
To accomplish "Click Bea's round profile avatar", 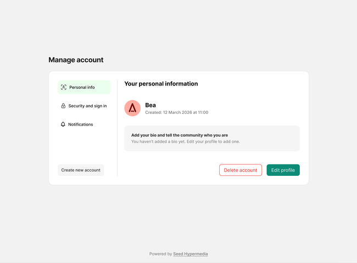I will tap(132, 108).
